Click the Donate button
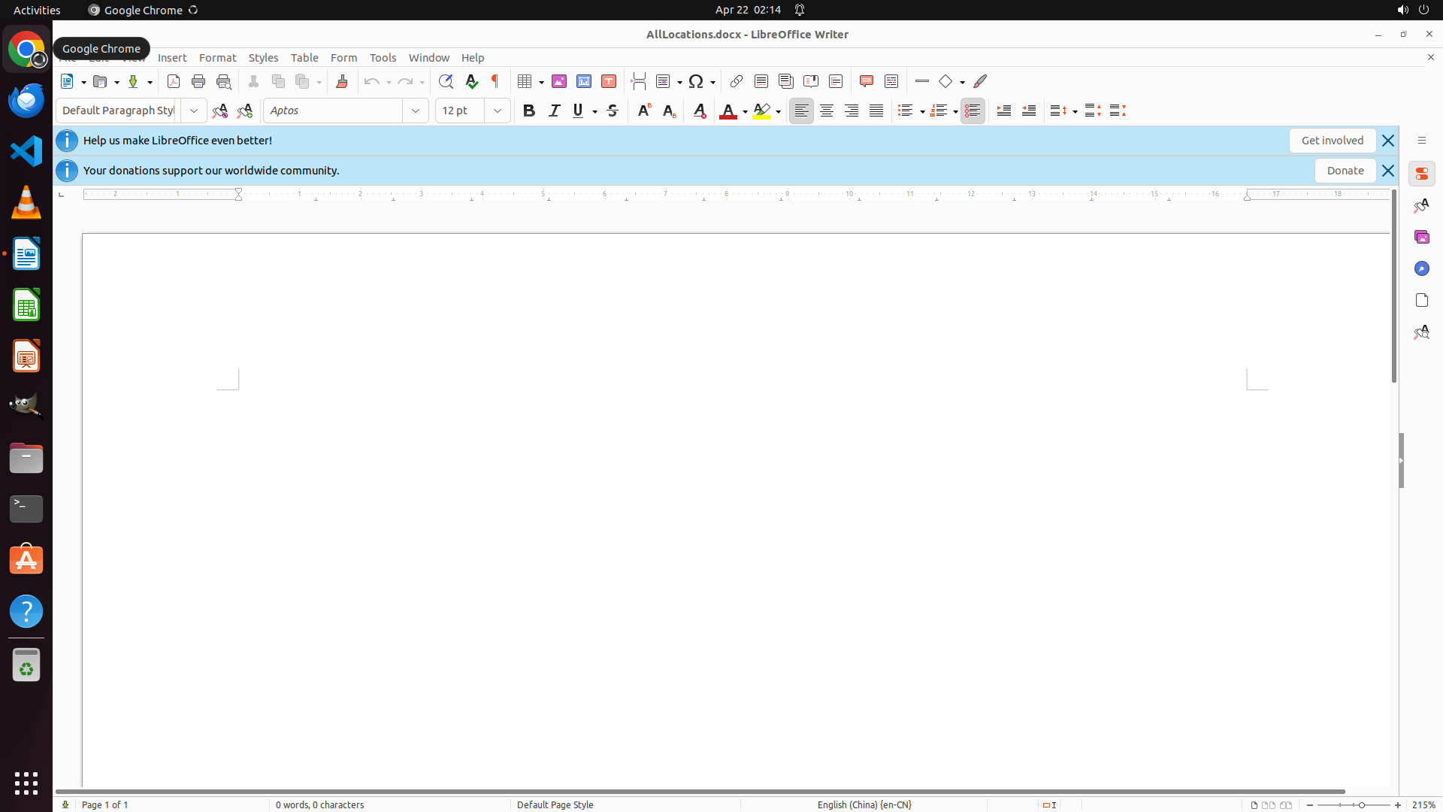The height and width of the screenshot is (812, 1443). (x=1345, y=171)
